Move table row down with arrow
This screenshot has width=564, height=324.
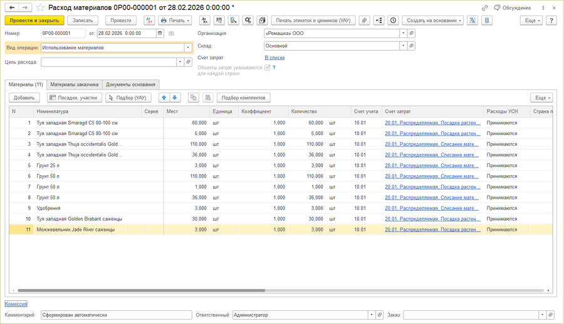coord(175,98)
